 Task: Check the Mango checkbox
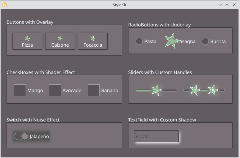click(20, 90)
